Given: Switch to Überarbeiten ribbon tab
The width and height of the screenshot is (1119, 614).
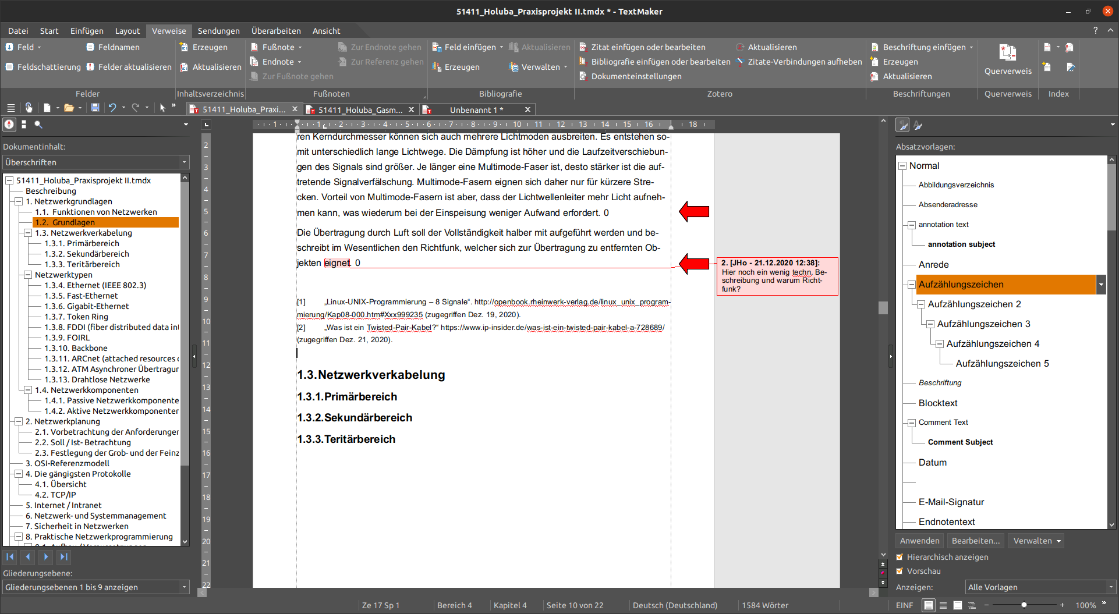Looking at the screenshot, I should [276, 31].
